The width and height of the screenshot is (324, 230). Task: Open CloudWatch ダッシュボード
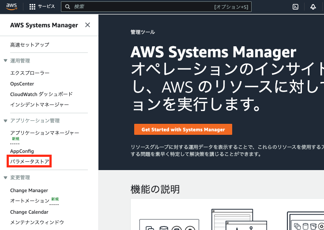click(x=41, y=94)
